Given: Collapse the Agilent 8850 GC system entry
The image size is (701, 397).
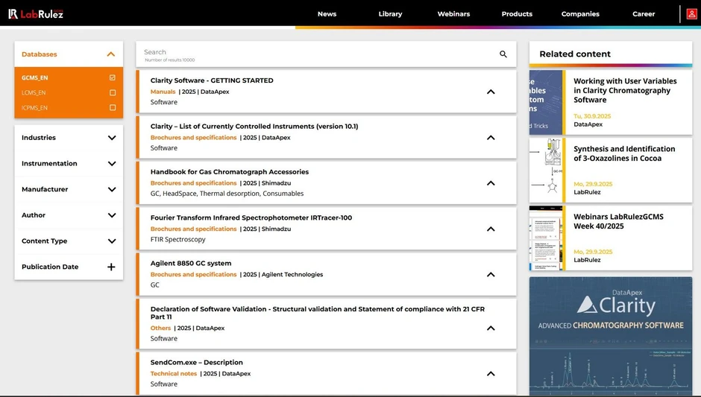Looking at the screenshot, I should coord(491,274).
